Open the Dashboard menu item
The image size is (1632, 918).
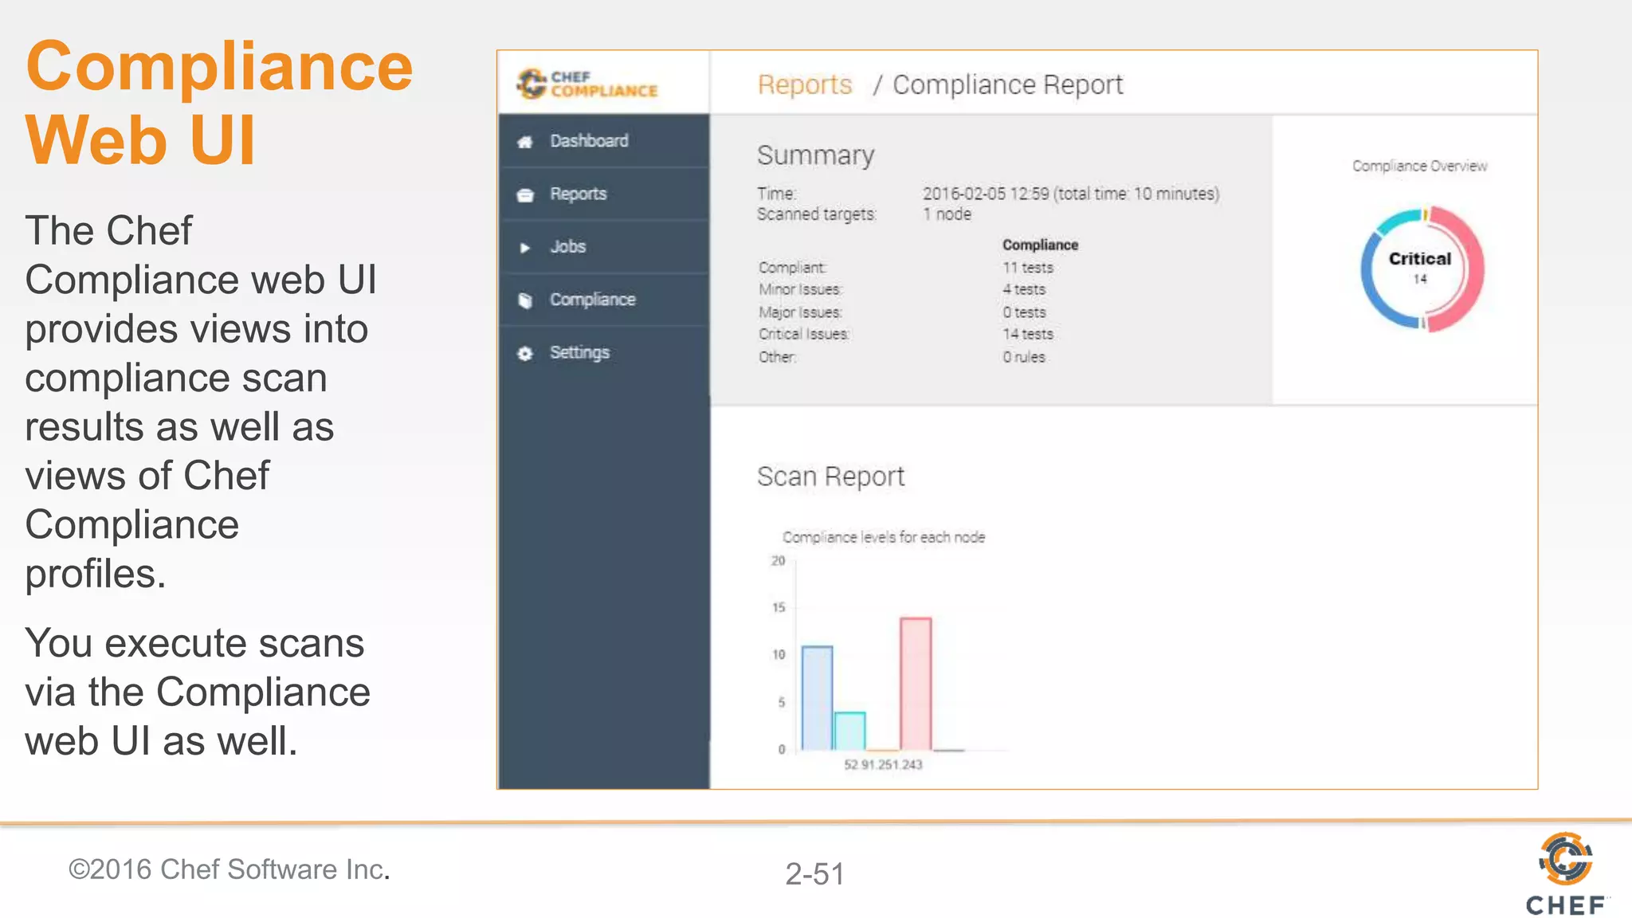[603, 141]
